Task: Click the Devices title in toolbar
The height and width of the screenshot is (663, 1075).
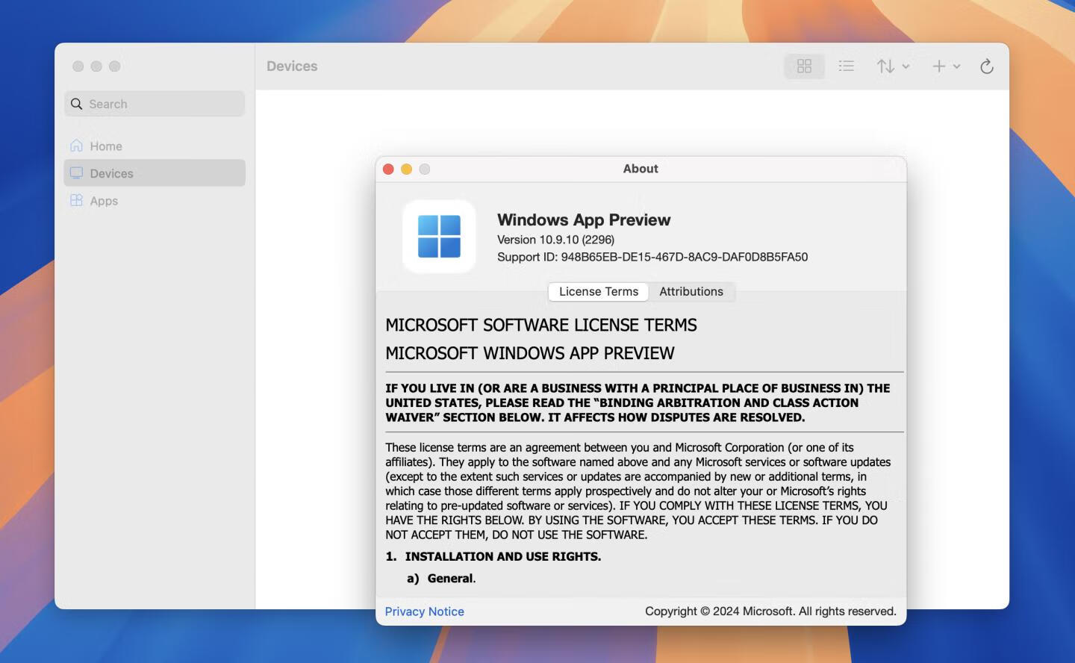Action: 292,66
